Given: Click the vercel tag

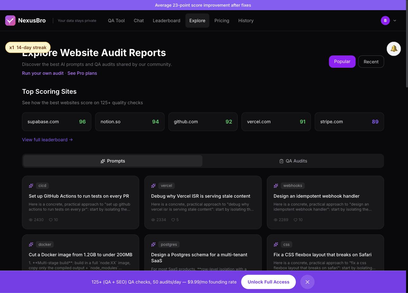Looking at the screenshot, I should [166, 186].
